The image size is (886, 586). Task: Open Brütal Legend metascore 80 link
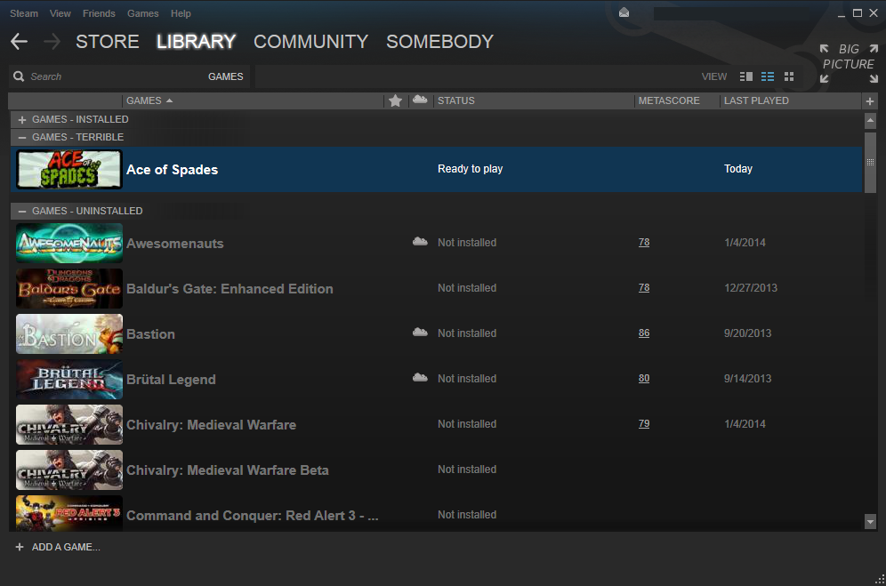click(643, 378)
